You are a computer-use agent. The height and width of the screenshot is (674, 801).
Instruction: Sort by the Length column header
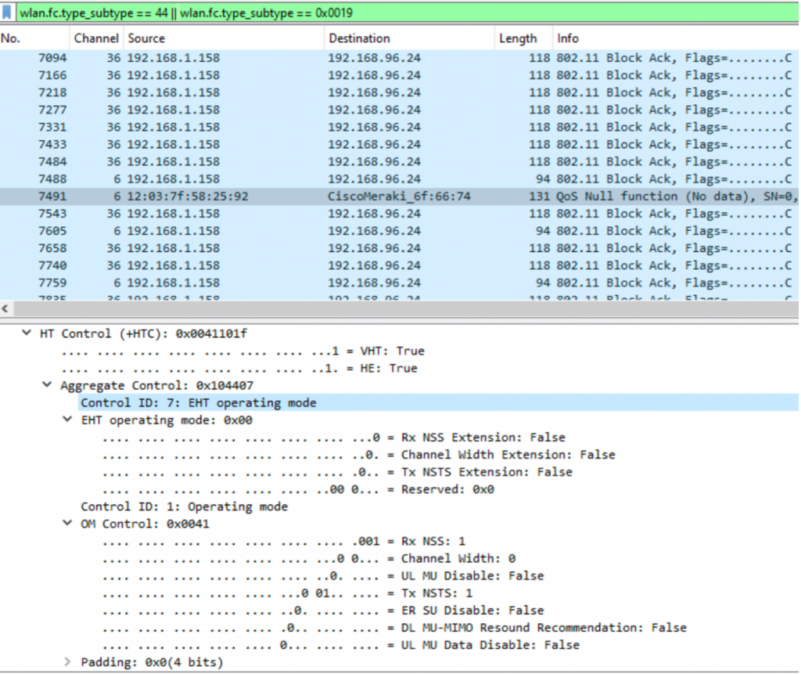(517, 38)
